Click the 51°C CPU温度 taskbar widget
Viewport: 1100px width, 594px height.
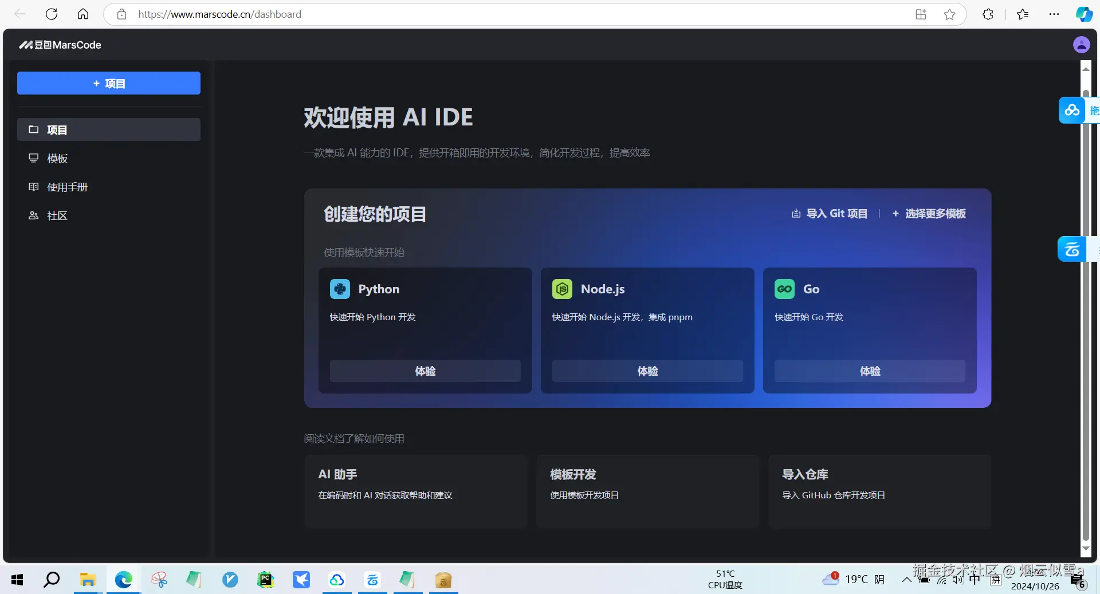click(725, 579)
